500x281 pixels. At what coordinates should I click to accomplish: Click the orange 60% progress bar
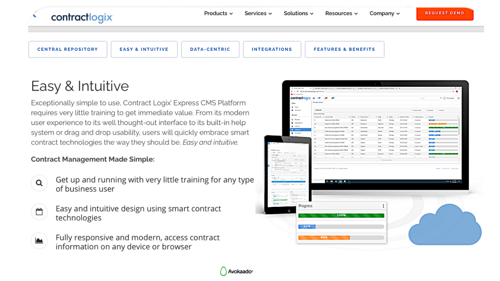click(324, 237)
